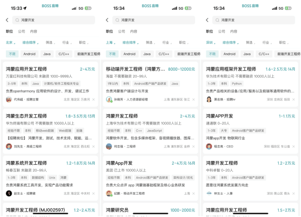The image size is (301, 217).
Task: Open 行业 filter in Shanghai screen
Action: 167,42
